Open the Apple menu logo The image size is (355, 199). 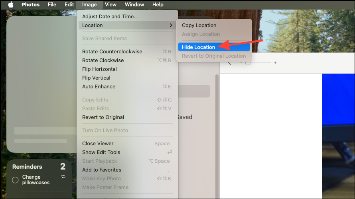[11, 5]
